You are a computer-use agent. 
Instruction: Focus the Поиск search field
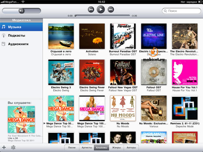pos(181,11)
